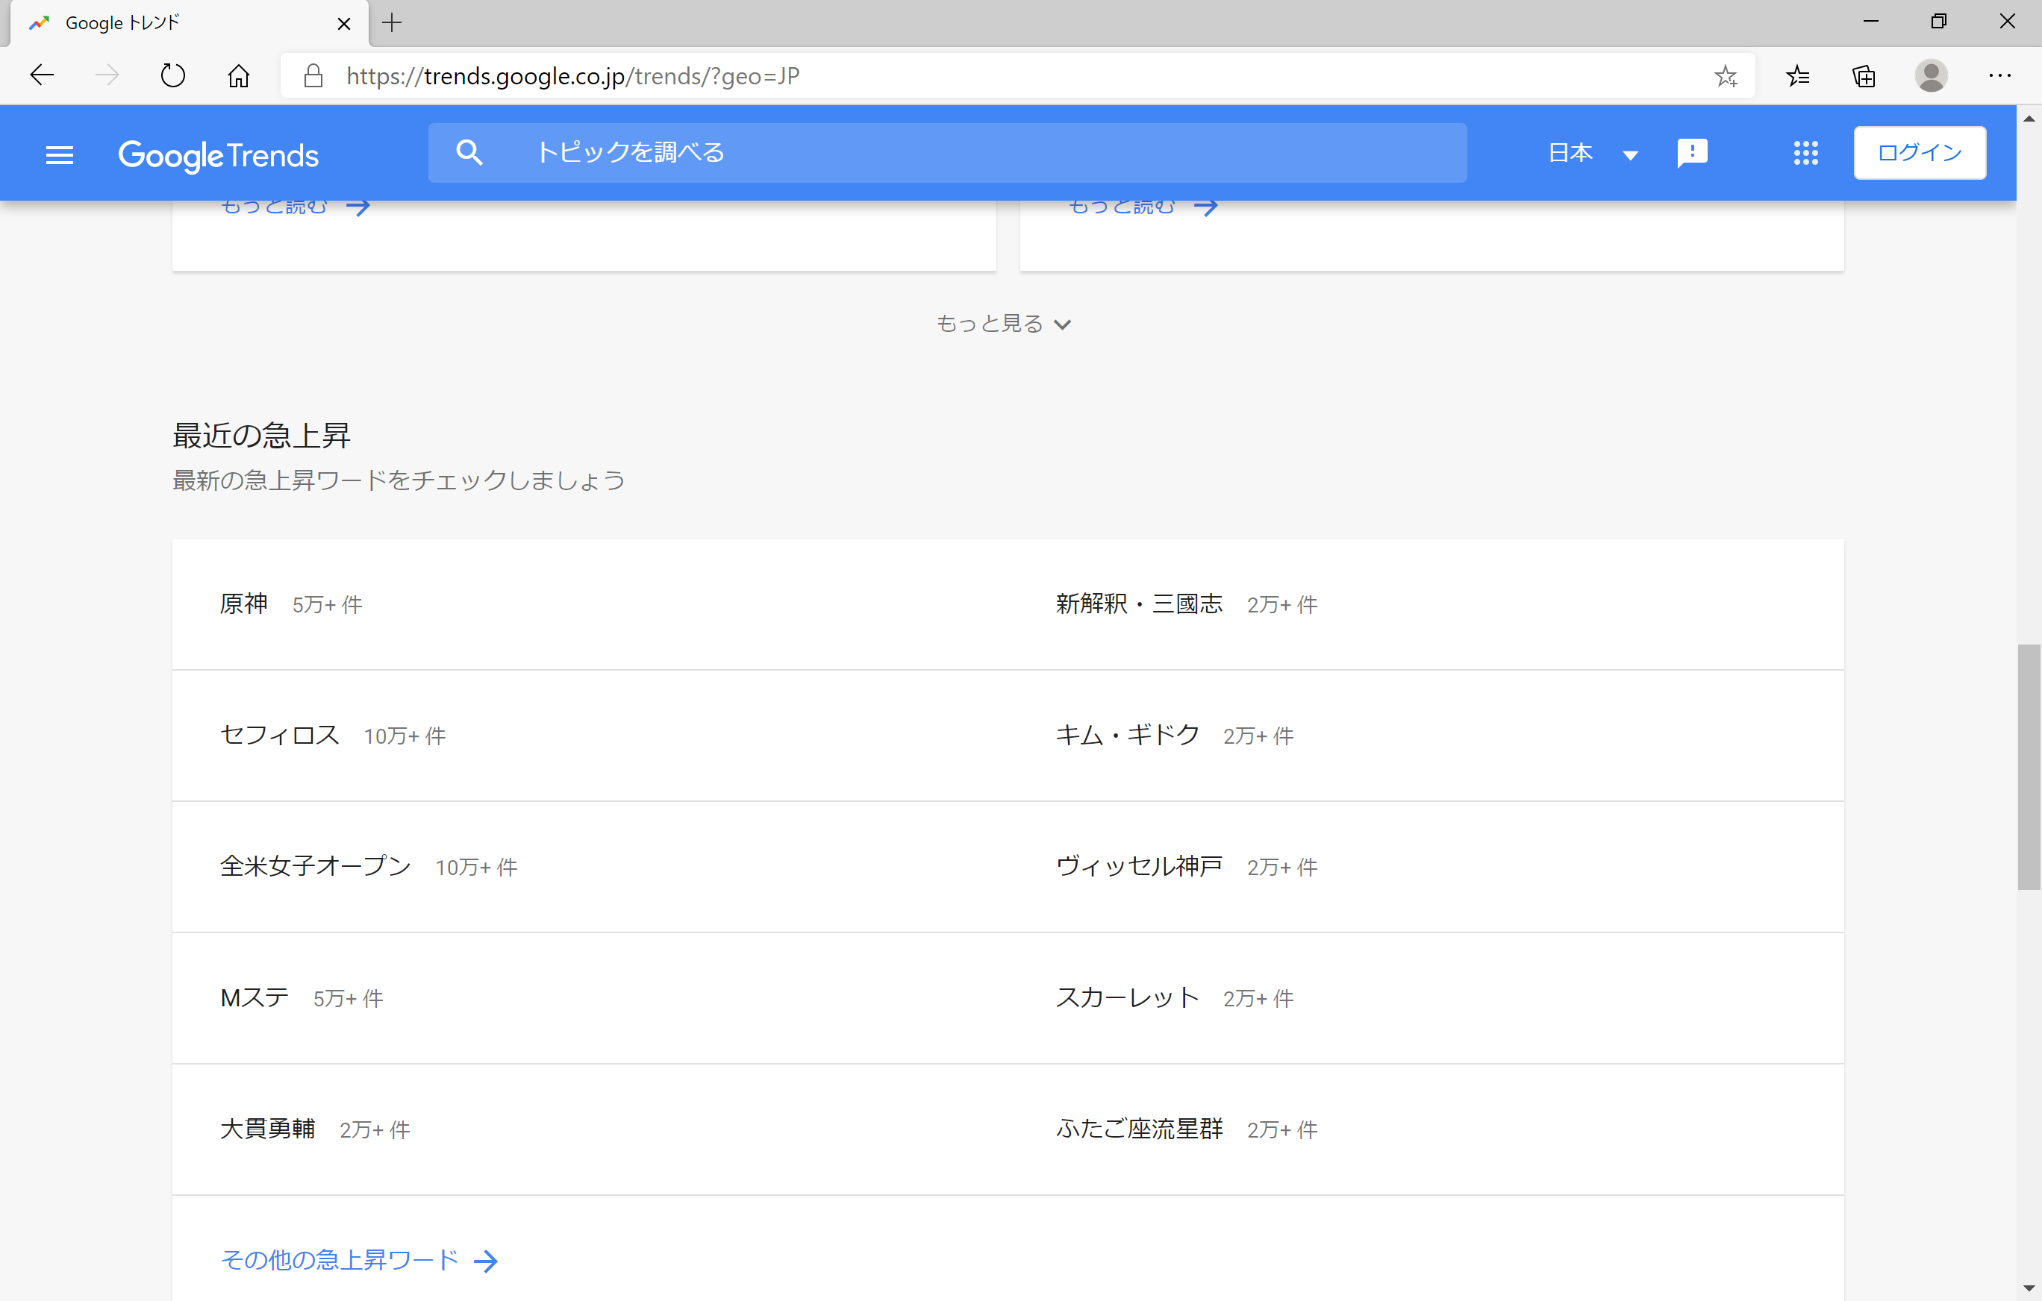Open trending term Mステ
The width and height of the screenshot is (2042, 1301).
(x=255, y=997)
